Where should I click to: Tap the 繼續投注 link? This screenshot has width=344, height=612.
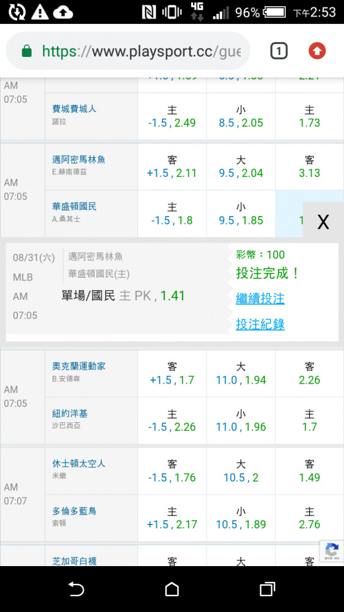[x=260, y=299]
